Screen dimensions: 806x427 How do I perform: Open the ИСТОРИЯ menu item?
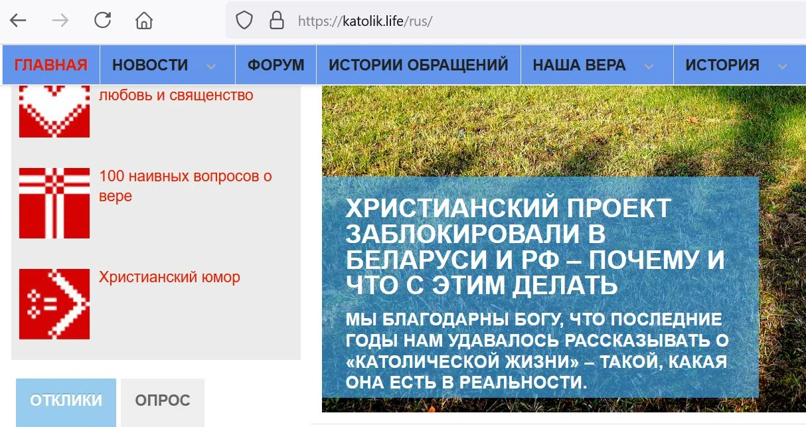[x=722, y=65]
